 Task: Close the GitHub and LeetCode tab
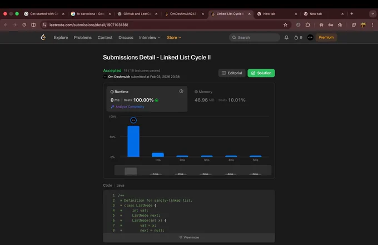coord(156,14)
